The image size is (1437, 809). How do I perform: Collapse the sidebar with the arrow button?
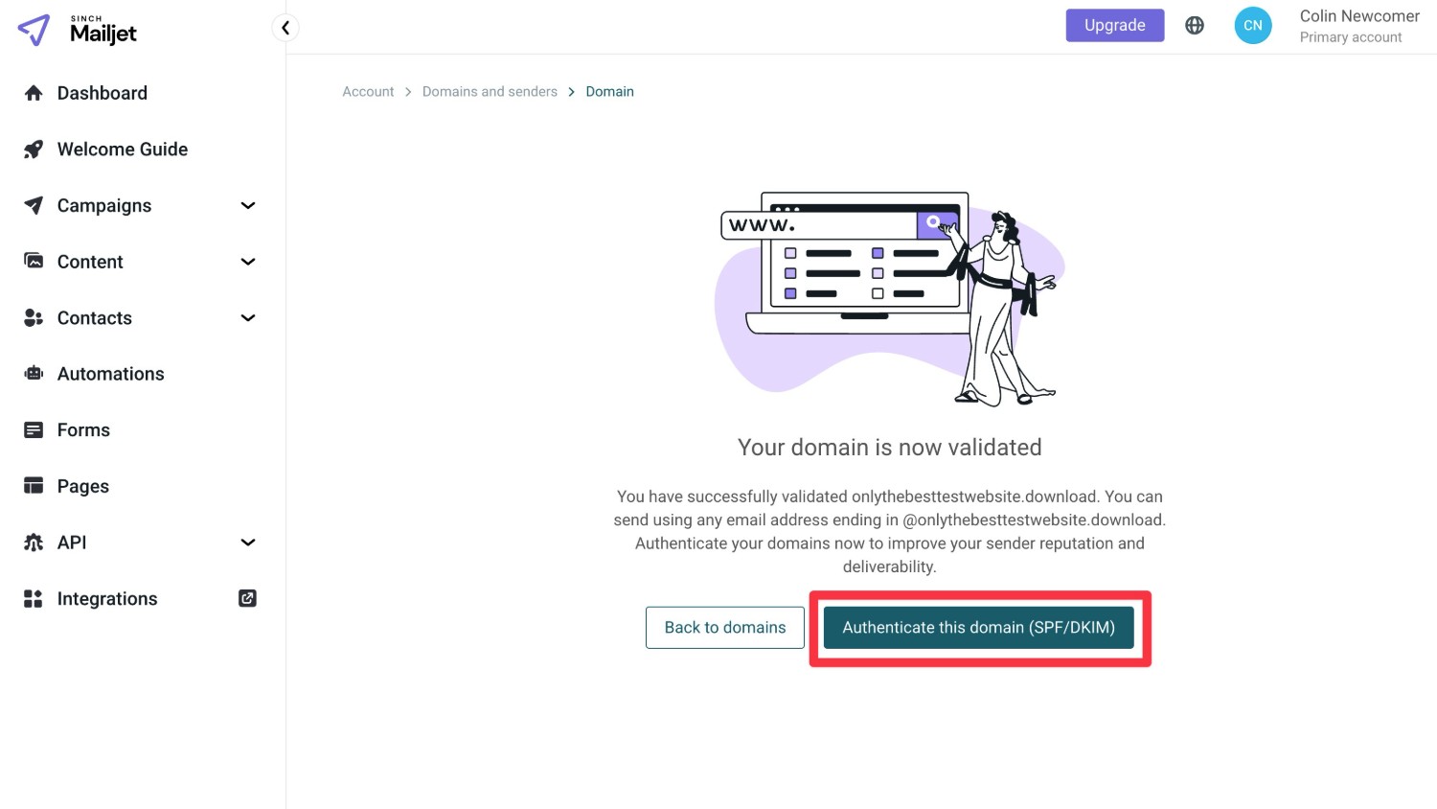[285, 28]
